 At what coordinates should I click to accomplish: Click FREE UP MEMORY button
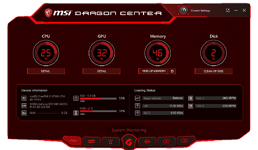[x=153, y=71]
